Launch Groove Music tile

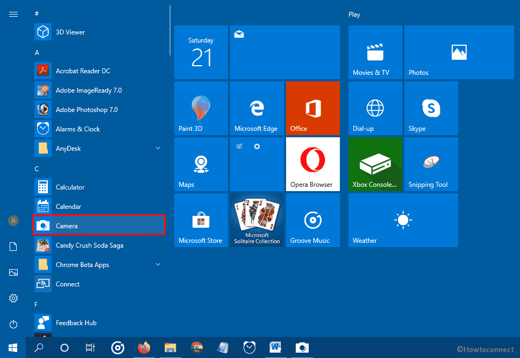pyautogui.click(x=312, y=220)
